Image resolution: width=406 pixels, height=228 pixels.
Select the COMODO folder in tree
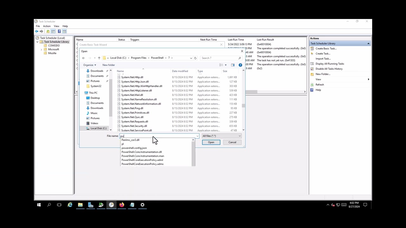[54, 46]
